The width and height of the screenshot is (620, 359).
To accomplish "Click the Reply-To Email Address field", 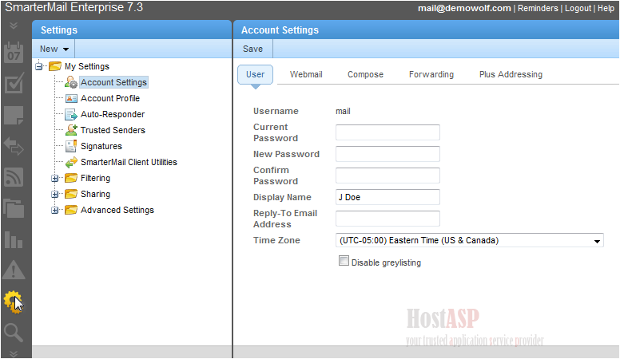I will pos(387,219).
